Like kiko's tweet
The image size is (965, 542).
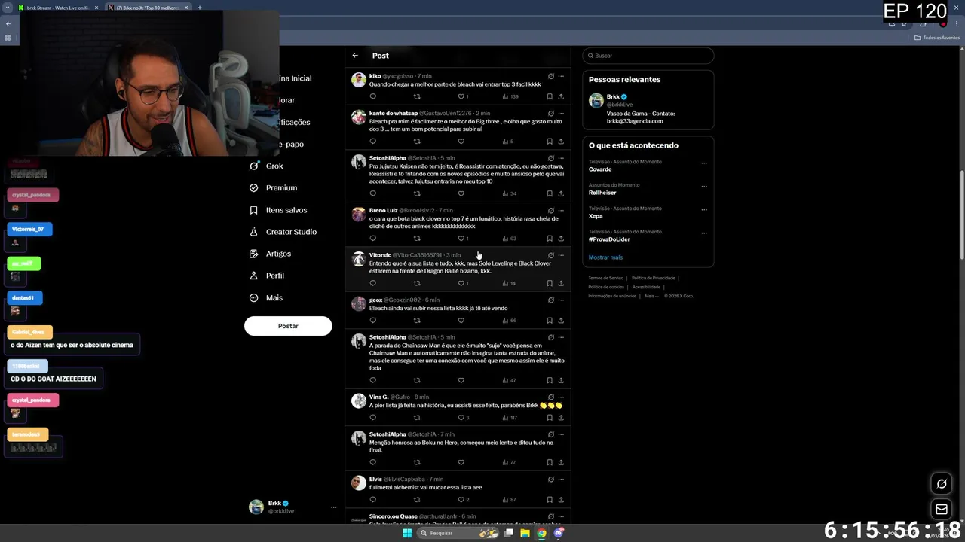click(463, 96)
